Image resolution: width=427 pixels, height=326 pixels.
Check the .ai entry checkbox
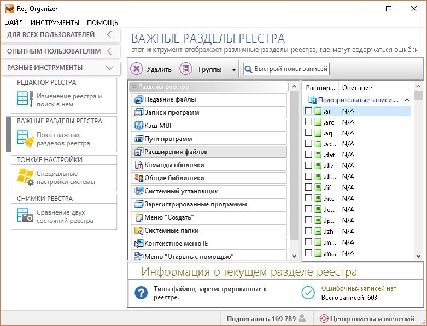(x=308, y=111)
